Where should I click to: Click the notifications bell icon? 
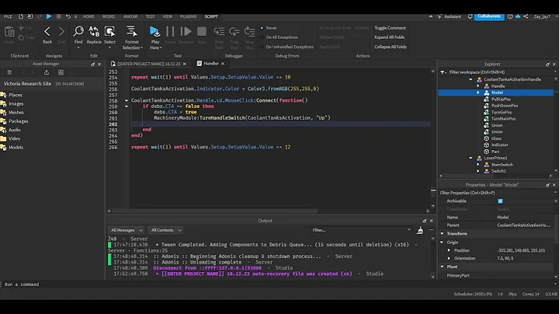pyautogui.click(x=470, y=16)
